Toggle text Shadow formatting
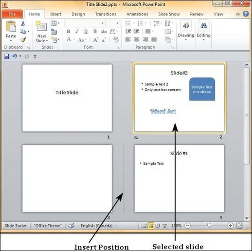This screenshot has width=252, height=251. pyautogui.click(x=95, y=31)
